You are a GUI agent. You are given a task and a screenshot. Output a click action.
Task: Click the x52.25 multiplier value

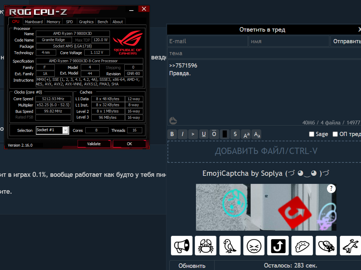pos(53,105)
